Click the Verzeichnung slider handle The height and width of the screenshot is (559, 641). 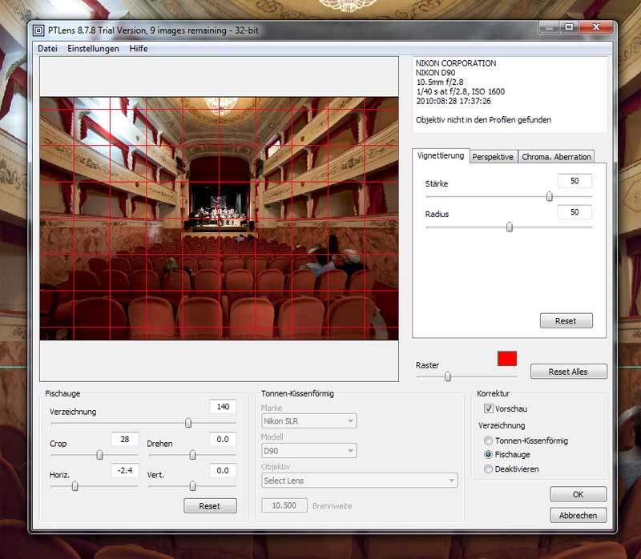pyautogui.click(x=188, y=423)
